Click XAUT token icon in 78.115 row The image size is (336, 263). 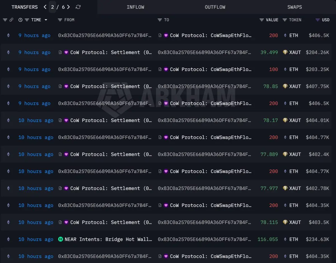285,222
